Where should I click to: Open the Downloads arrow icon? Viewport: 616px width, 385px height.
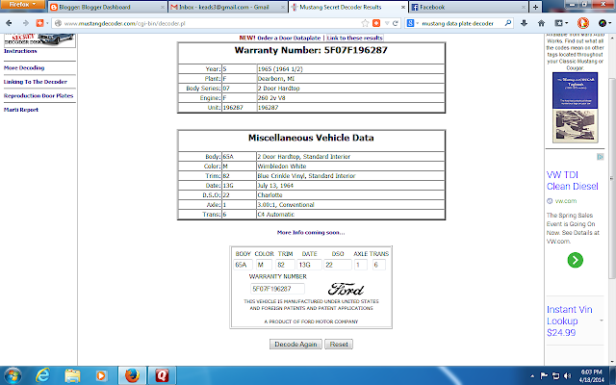(524, 23)
